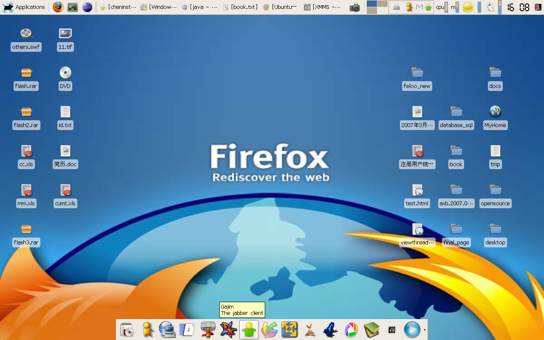Viewport: 544px width, 340px height.
Task: Adjust the volume bar beside the clock
Action: coord(500,7)
